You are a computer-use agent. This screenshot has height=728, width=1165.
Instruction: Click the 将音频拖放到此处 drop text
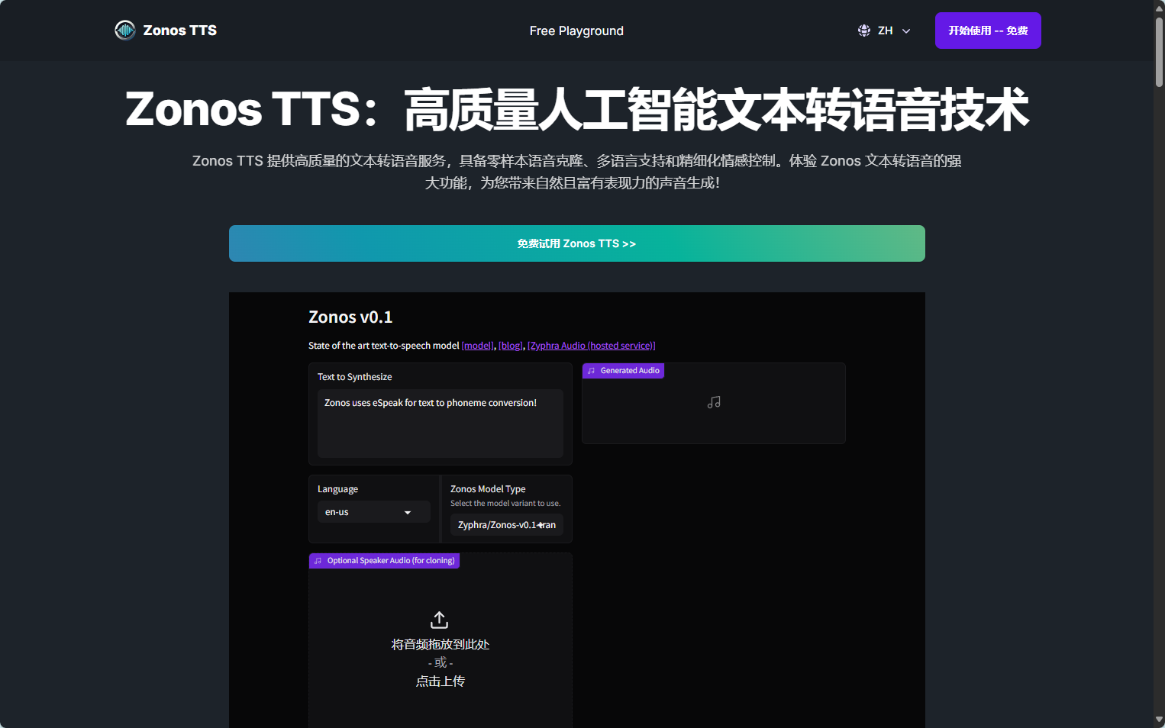point(441,645)
